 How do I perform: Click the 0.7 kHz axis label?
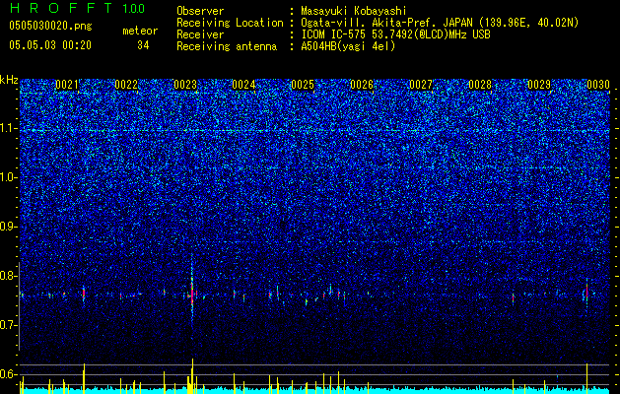point(9,325)
